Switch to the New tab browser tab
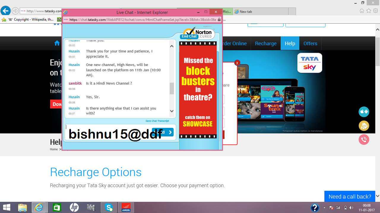The width and height of the screenshot is (380, 213). 261,12
